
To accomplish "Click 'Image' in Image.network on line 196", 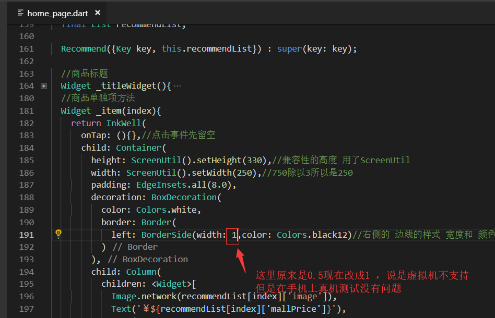I will (x=124, y=297).
